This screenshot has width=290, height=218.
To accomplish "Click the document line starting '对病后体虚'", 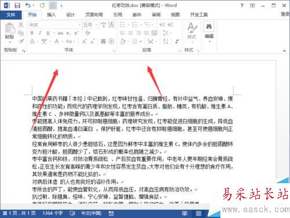I will coord(78,181).
